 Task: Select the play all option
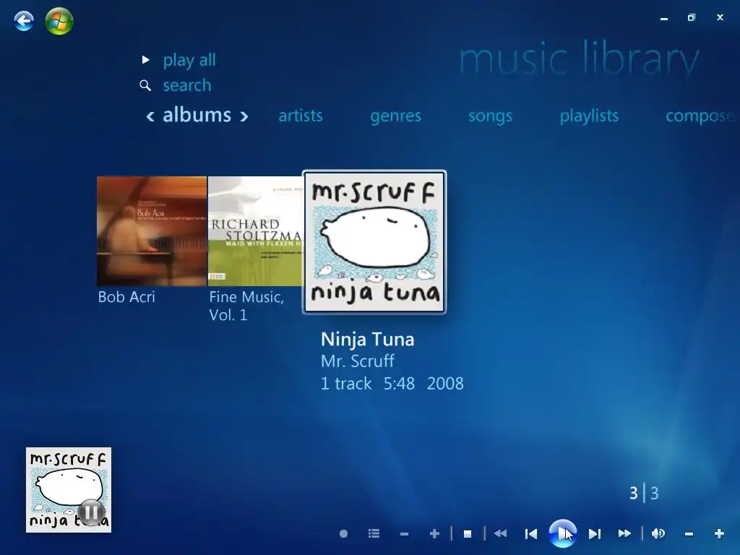tap(189, 60)
